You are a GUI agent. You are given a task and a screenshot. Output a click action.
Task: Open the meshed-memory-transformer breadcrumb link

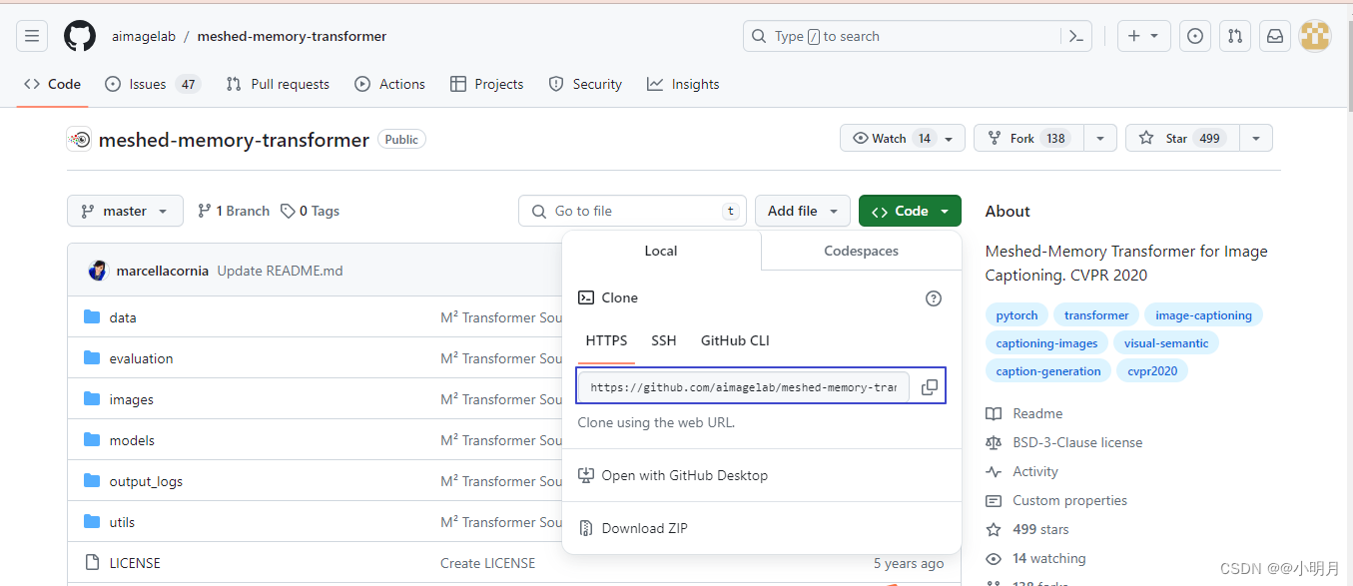click(292, 37)
